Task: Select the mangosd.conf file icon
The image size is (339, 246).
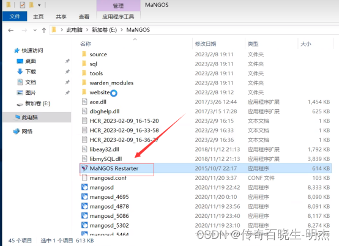Action: (84, 177)
